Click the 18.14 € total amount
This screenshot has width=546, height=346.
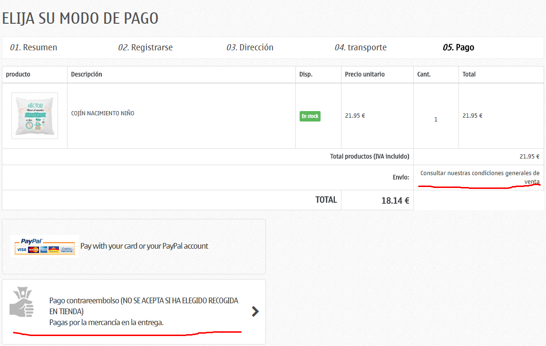tap(395, 200)
